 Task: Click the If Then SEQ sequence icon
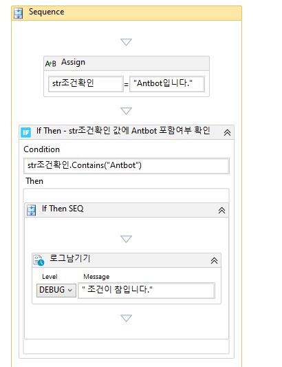pos(31,210)
